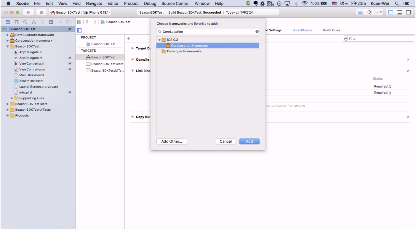Open the Product menu

coord(131,4)
